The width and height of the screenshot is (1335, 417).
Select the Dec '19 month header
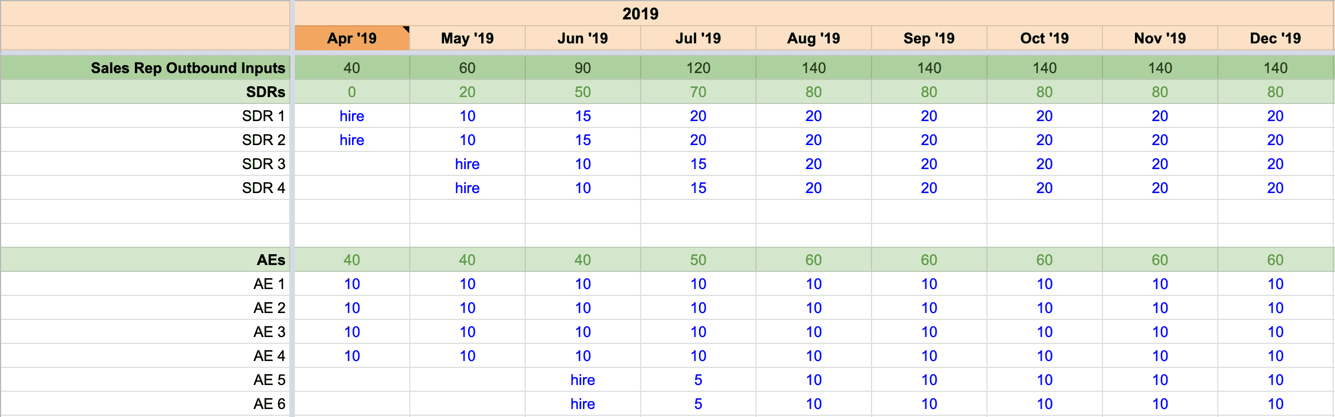(1275, 38)
